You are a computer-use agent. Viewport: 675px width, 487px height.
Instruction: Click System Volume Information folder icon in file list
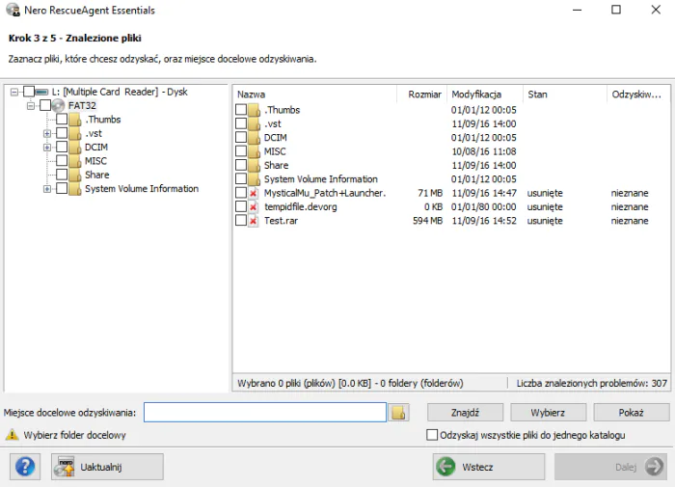(254, 178)
